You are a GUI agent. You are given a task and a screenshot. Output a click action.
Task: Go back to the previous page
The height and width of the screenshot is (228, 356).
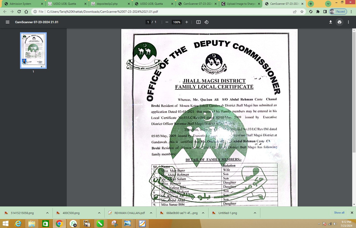5,12
